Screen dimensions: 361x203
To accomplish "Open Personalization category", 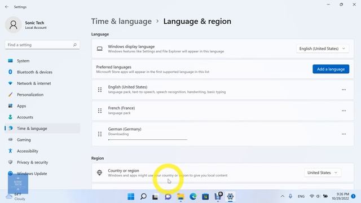I will pos(42,95).
